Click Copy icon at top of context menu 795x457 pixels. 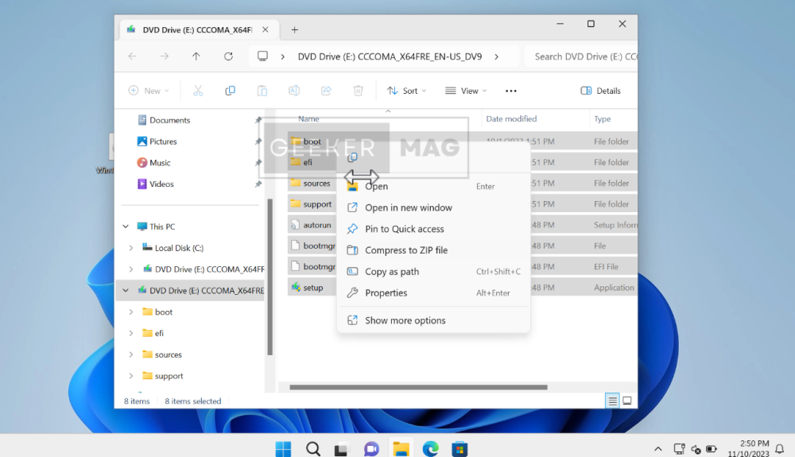352,157
